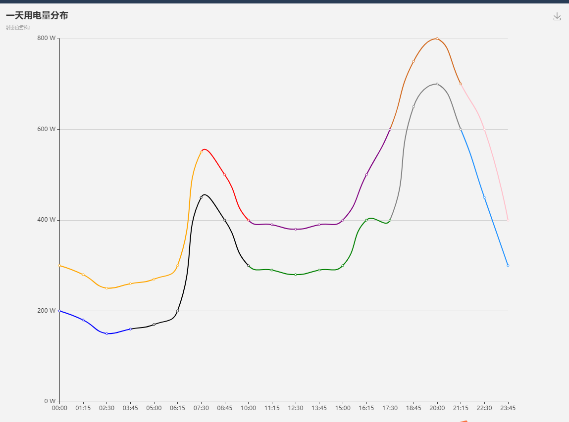569x422 pixels.
Task: Select the lower line's 400 W point at 08:45
Action: [x=225, y=220]
